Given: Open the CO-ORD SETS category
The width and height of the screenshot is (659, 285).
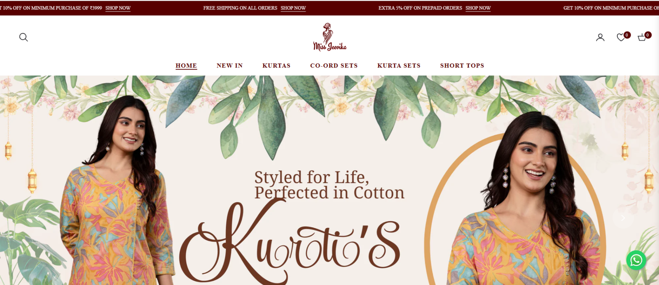Looking at the screenshot, I should tap(334, 65).
